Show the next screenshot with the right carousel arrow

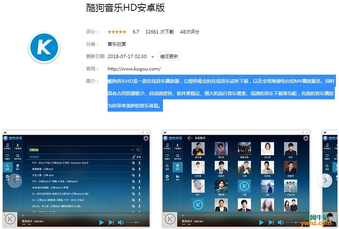coord(325,180)
